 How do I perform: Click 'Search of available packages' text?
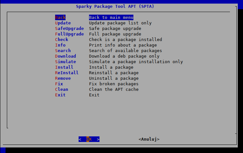126,51
